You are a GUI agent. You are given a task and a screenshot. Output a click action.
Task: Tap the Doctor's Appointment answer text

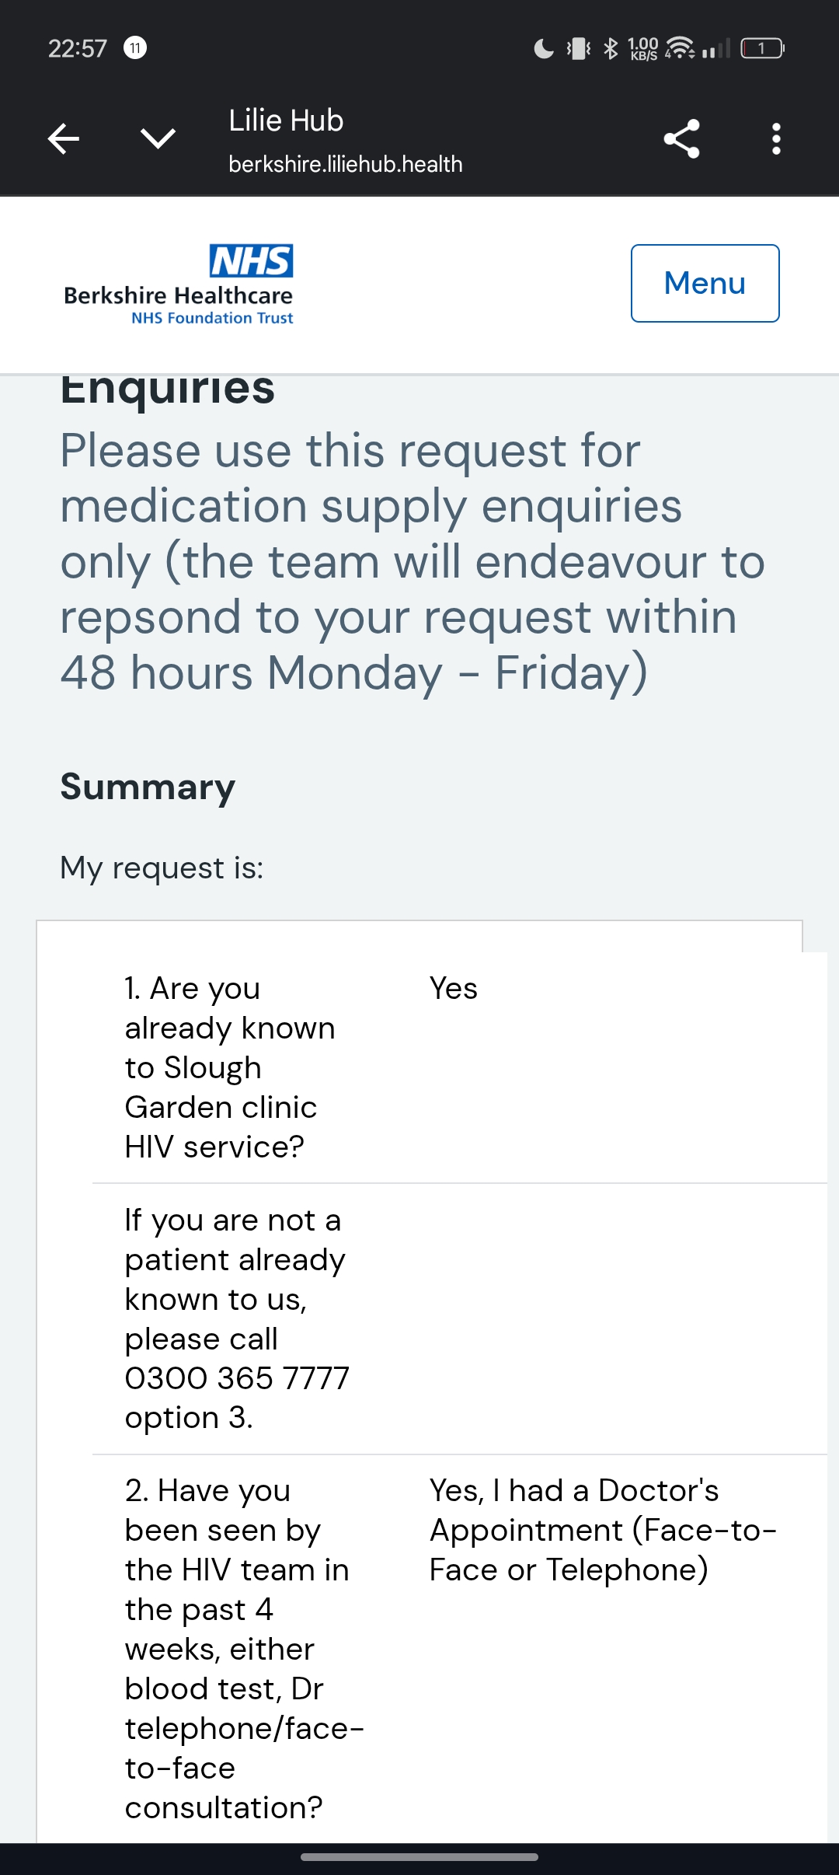pos(602,1530)
